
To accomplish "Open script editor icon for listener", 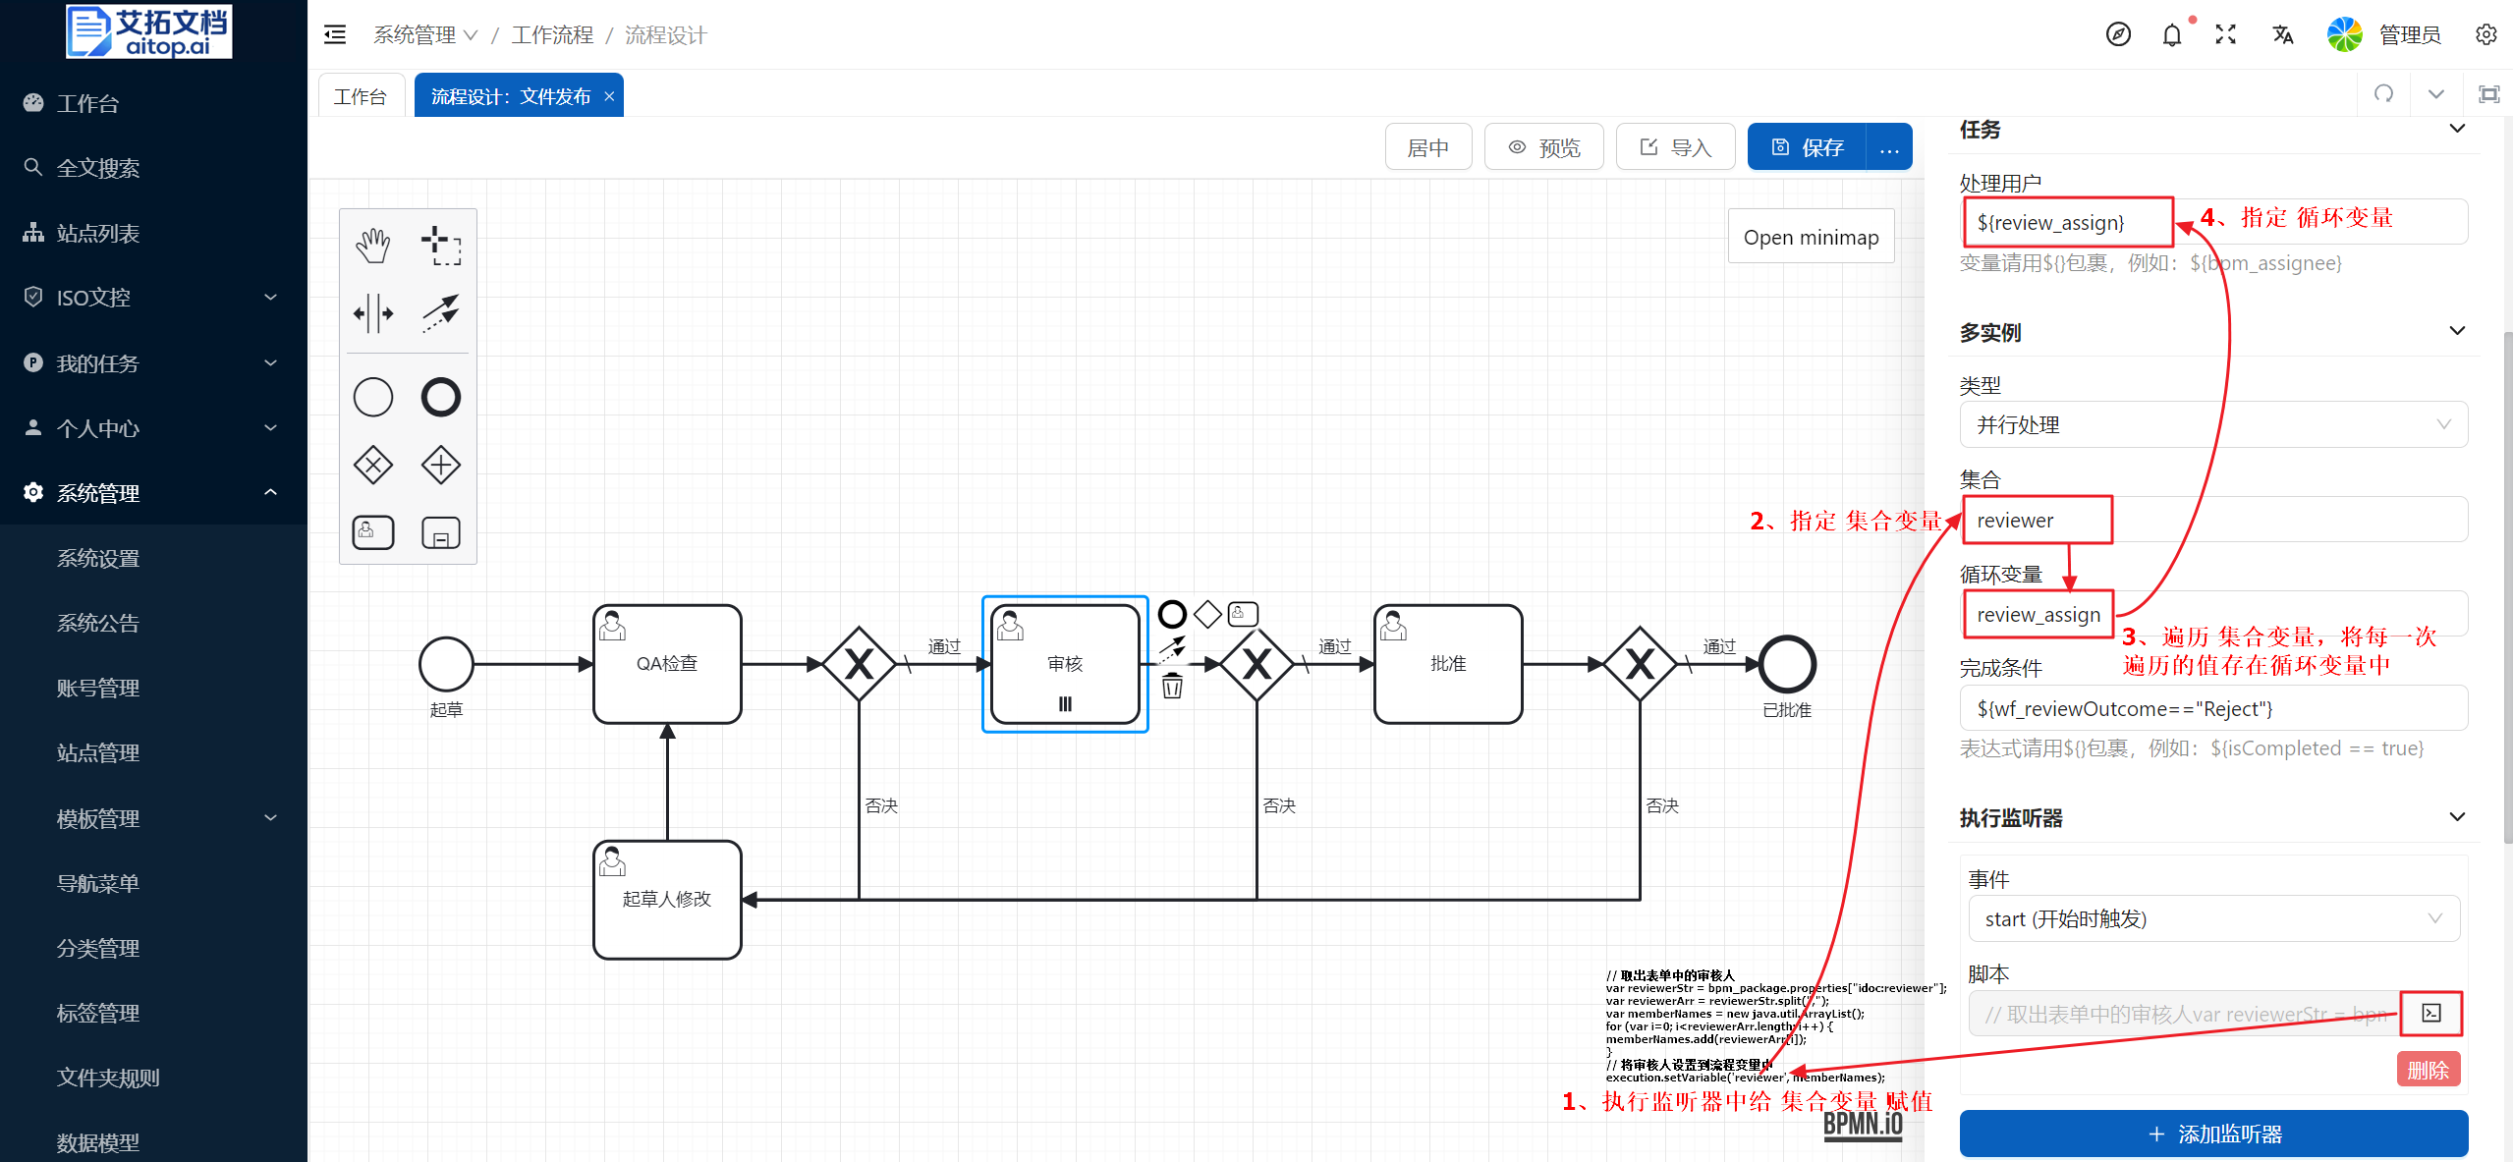I will [x=2430, y=1013].
